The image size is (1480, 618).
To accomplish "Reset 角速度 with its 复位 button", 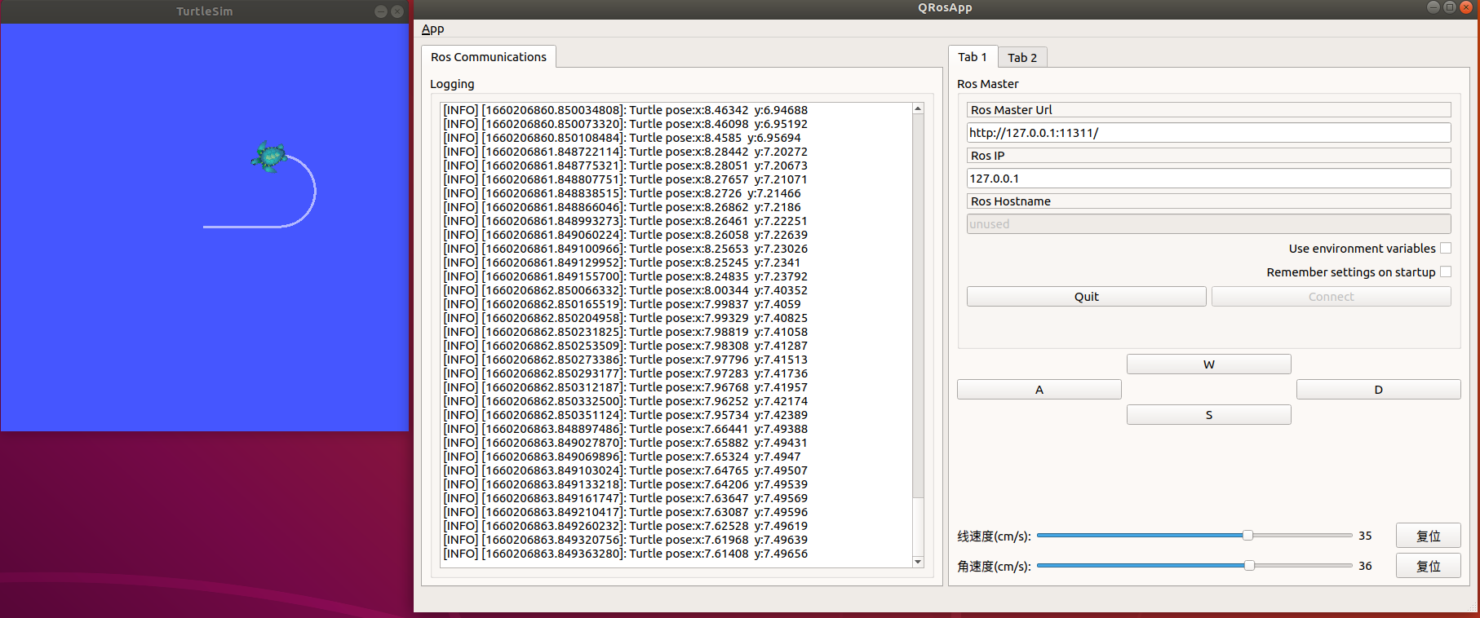I will [x=1428, y=566].
